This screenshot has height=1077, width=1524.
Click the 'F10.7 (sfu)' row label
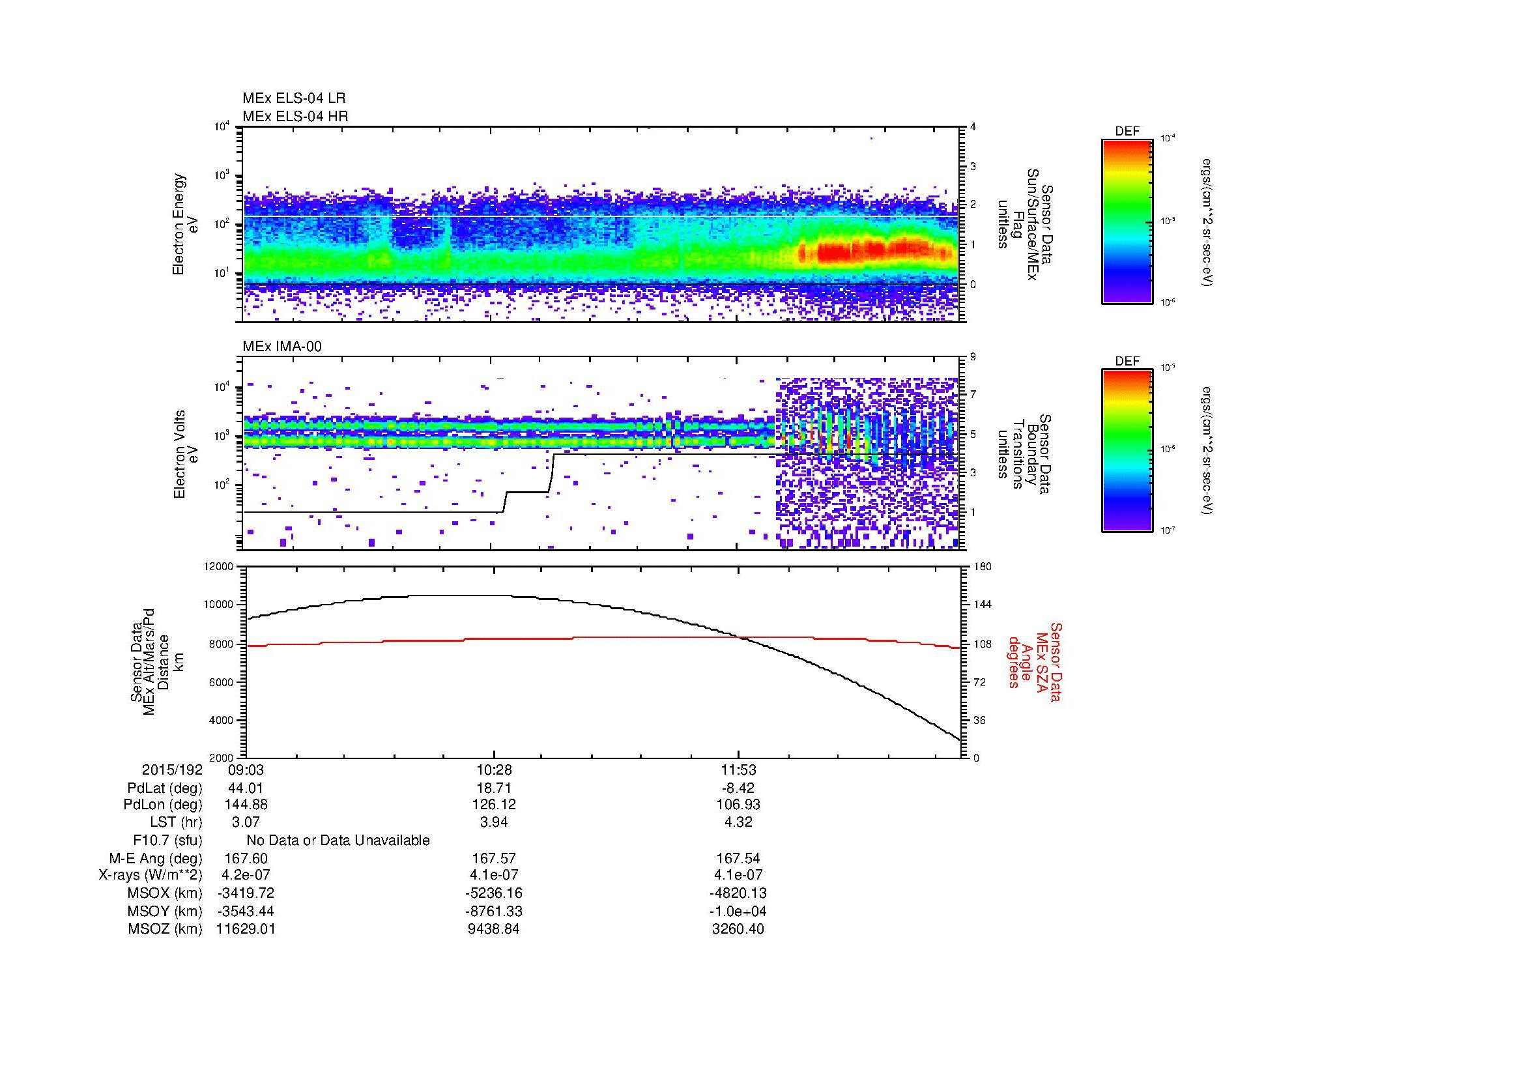tap(167, 840)
